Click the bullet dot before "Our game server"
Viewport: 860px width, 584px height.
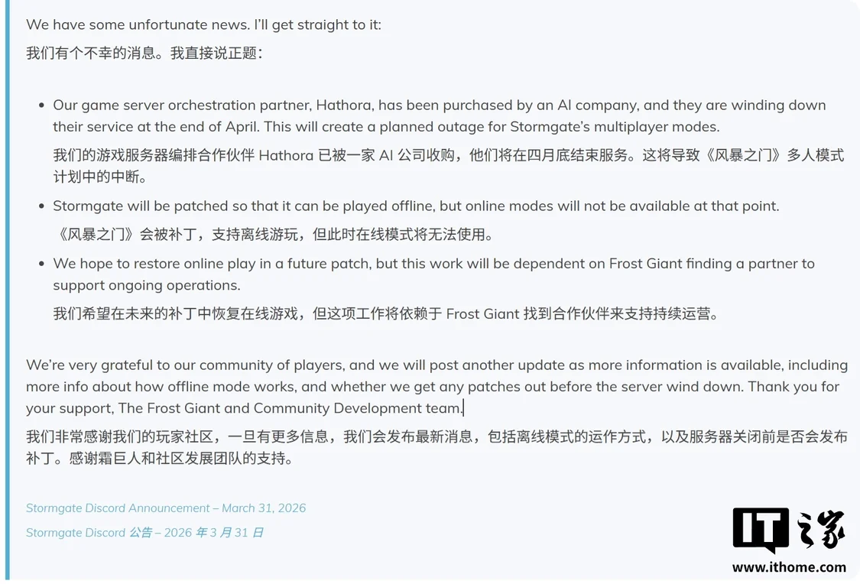tap(41, 105)
